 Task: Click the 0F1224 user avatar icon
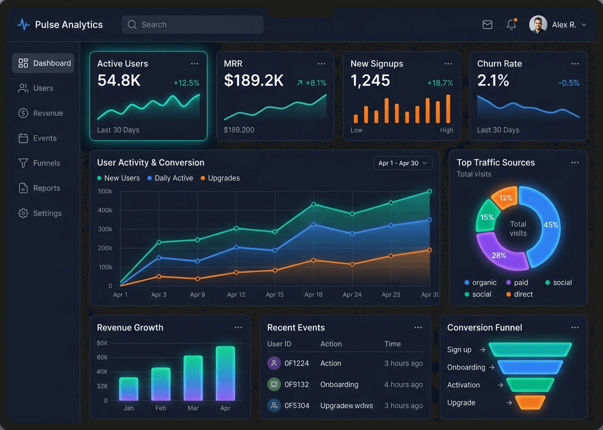pos(274,363)
